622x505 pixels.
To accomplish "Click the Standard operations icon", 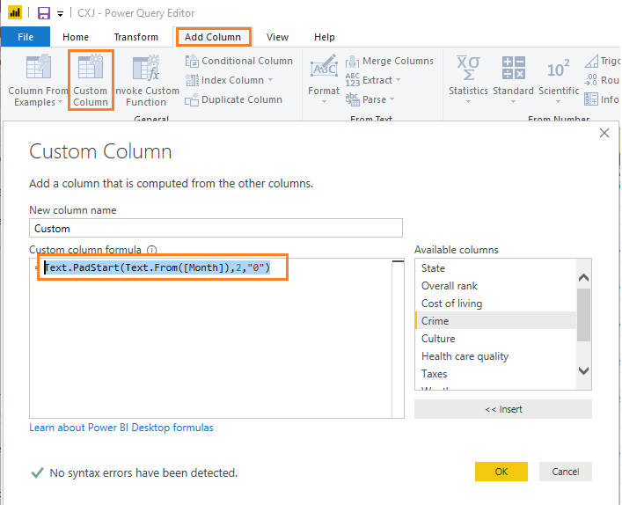I will 513,68.
